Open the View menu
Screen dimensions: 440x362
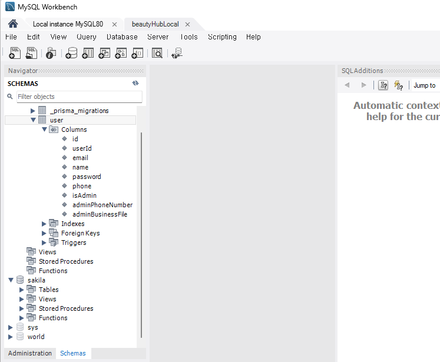pos(58,36)
